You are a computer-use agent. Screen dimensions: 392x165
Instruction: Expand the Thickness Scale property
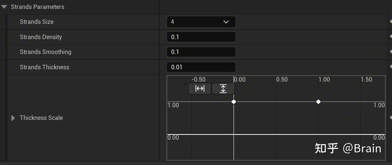13,118
